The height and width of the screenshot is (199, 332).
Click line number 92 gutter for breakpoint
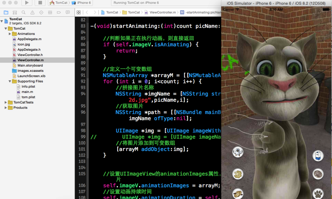click(x=83, y=81)
